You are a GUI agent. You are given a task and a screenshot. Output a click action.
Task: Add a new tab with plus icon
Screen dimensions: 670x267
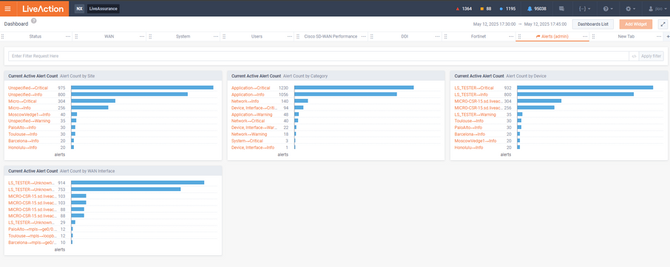(668, 37)
